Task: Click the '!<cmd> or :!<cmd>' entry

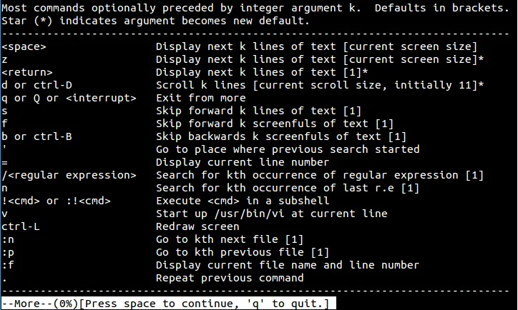Action: (x=57, y=201)
